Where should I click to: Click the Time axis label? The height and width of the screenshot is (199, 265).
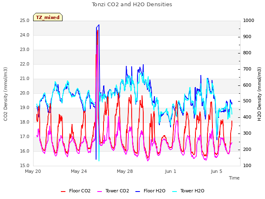234,178
